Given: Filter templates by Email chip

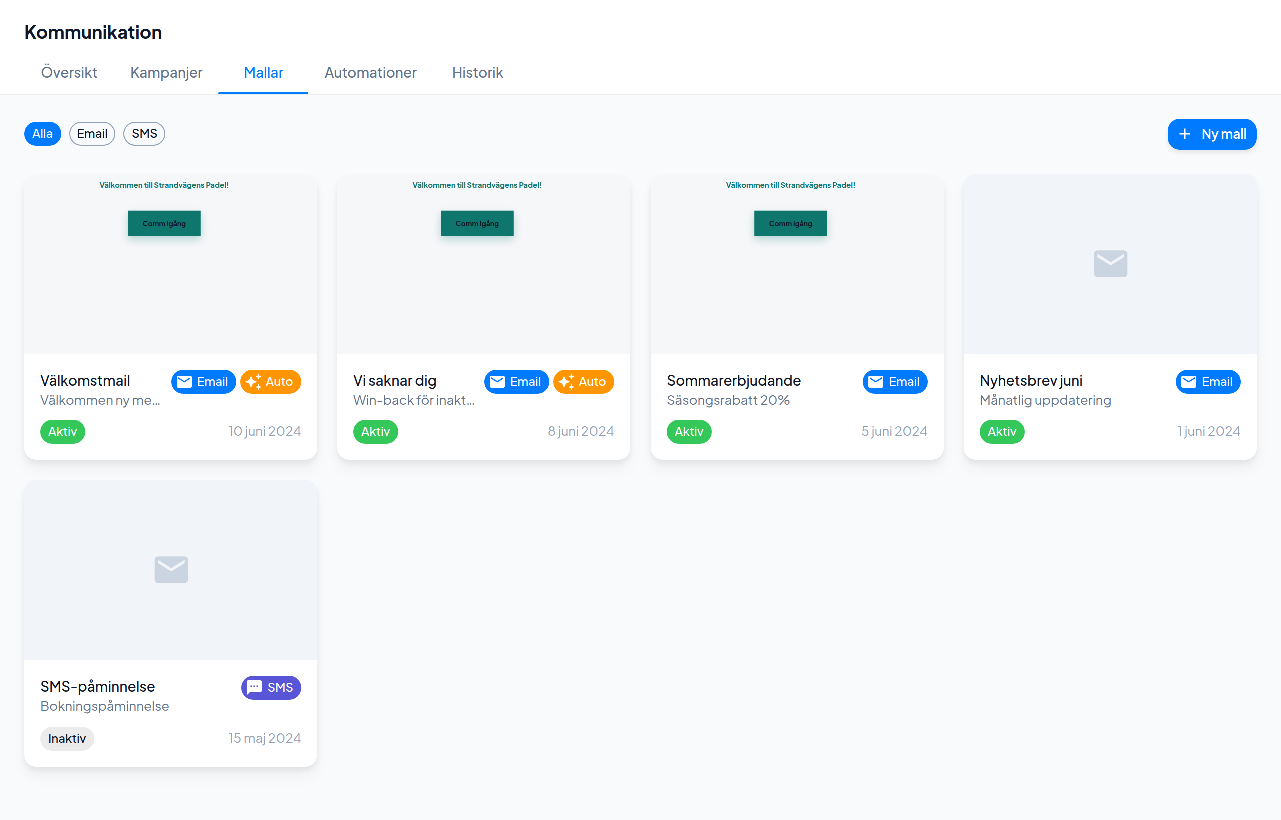Looking at the screenshot, I should tap(92, 133).
